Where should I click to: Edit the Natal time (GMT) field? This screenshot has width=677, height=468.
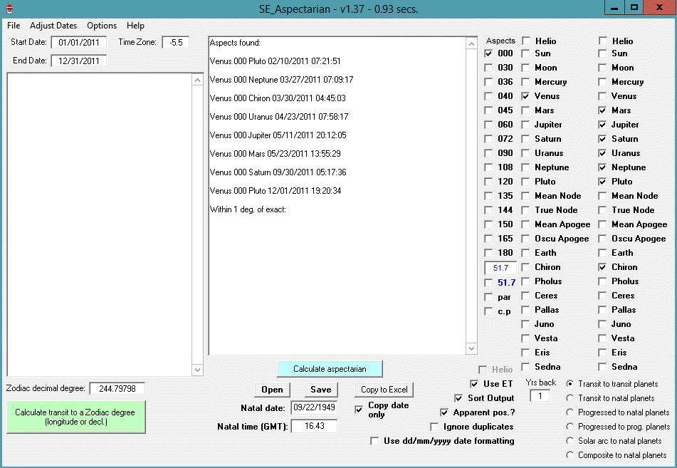click(314, 426)
